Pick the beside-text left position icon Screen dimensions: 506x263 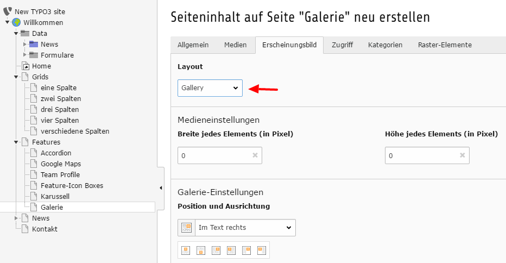[x=262, y=251]
